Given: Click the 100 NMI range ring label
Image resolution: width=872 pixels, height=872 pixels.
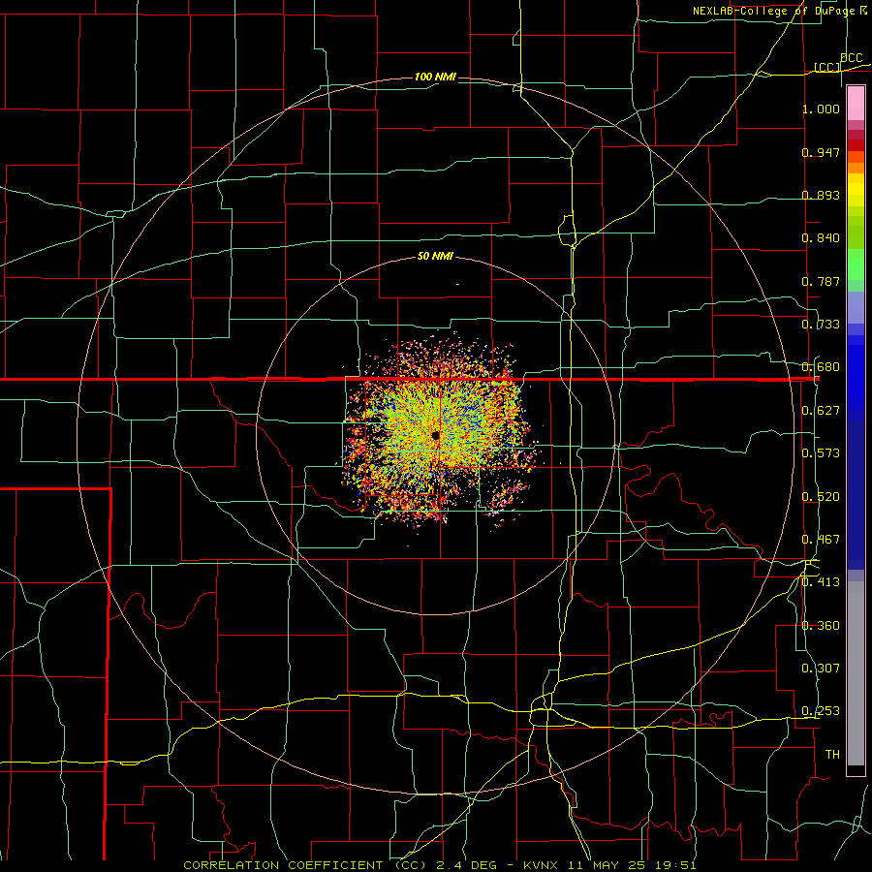Looking at the screenshot, I should [435, 77].
